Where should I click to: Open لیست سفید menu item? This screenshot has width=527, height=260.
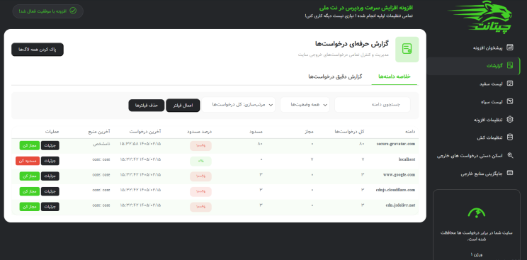474,84
